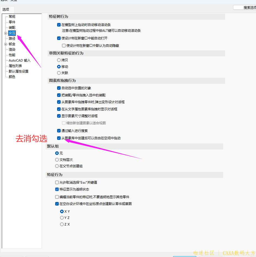Open the 渲染 settings category
Screen dimensions: 256x257
(x=11, y=49)
